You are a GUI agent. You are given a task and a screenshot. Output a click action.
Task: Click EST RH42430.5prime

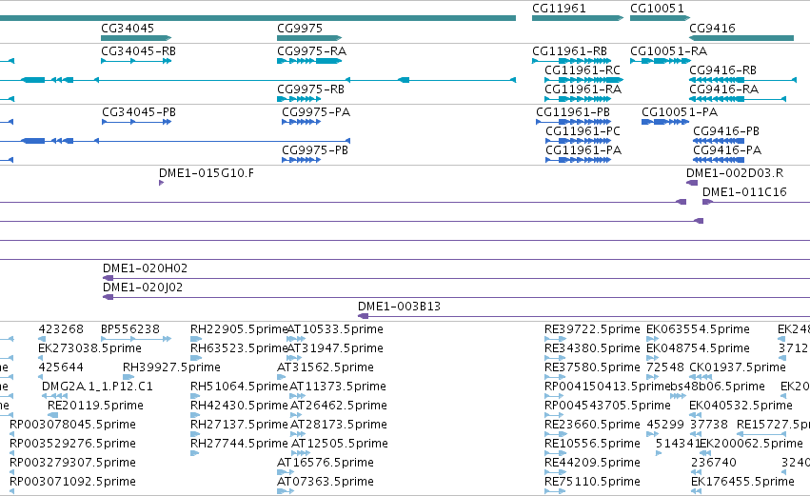pyautogui.click(x=196, y=415)
